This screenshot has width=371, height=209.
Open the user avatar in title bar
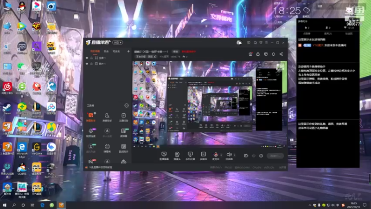pos(239,43)
